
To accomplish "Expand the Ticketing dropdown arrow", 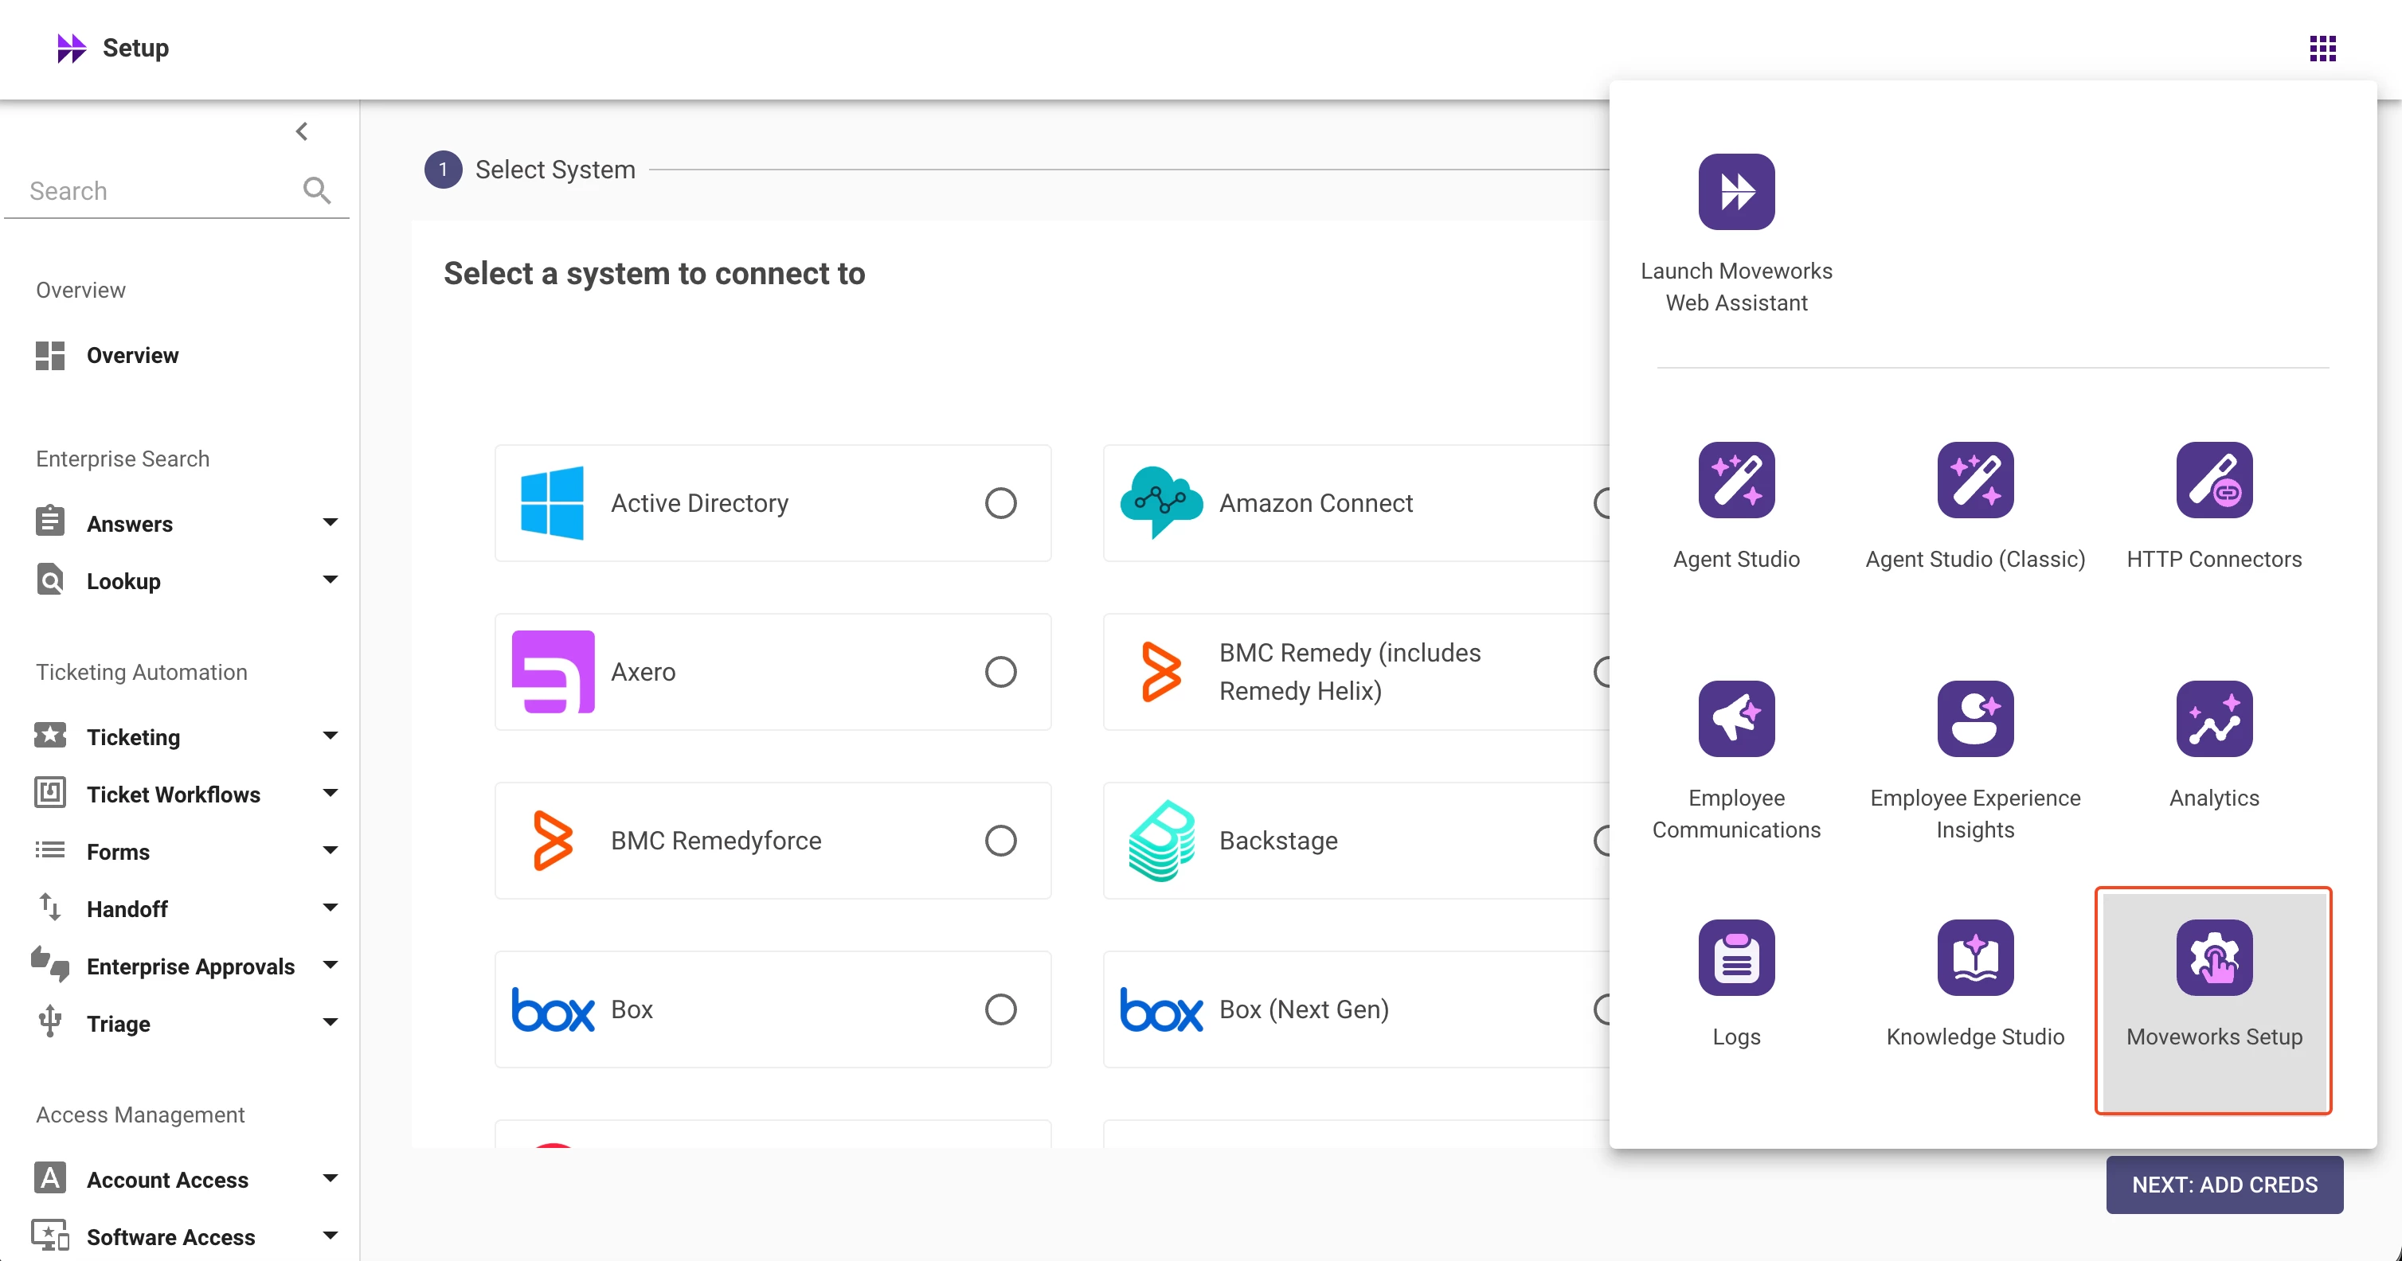I will [330, 736].
